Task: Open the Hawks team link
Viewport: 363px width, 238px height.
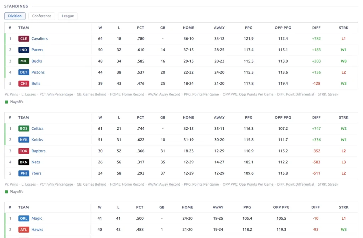Action: [37, 230]
